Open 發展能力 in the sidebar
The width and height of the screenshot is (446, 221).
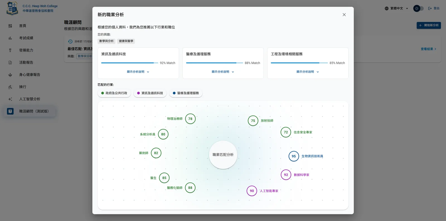tap(30, 50)
